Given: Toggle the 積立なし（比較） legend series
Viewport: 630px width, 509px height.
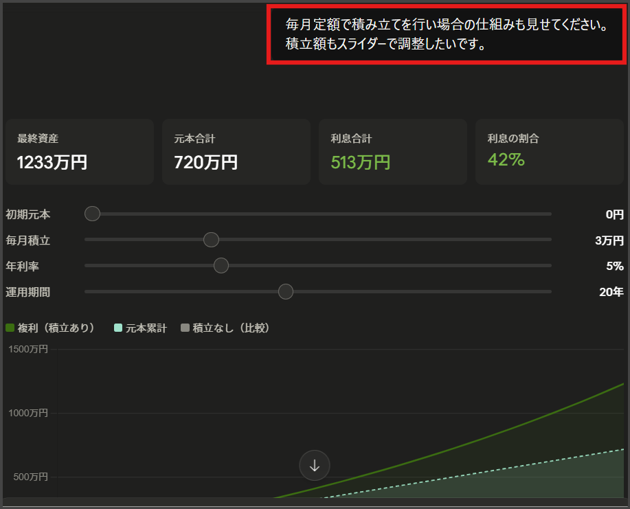Looking at the screenshot, I should (x=225, y=328).
